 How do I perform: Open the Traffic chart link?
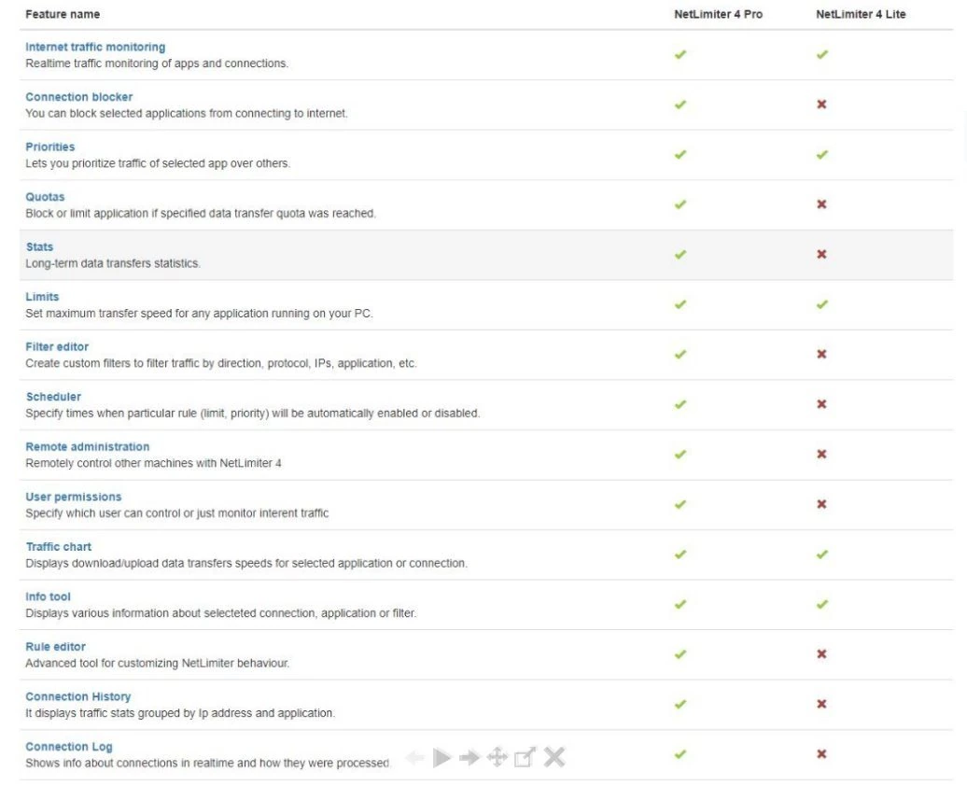click(x=59, y=547)
